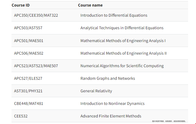
Task: Click Numerical Algorithms for Scientific Computing
Action: coord(122,66)
